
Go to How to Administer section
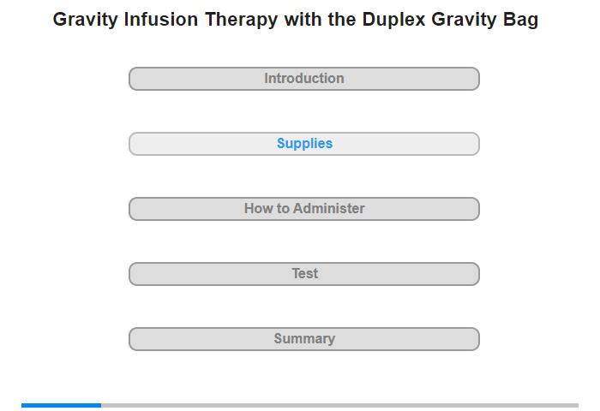point(303,209)
